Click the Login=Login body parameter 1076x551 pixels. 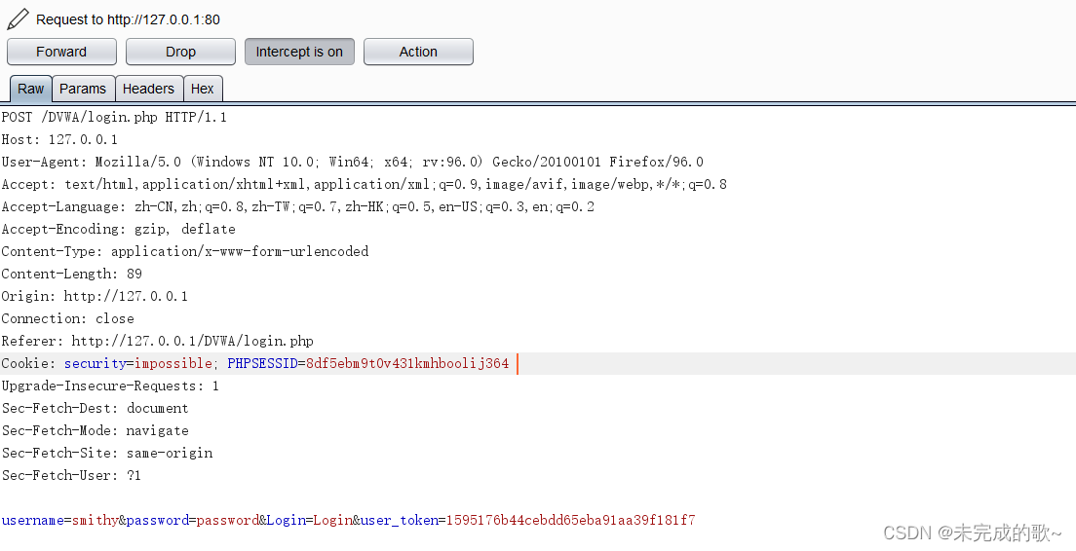(310, 520)
